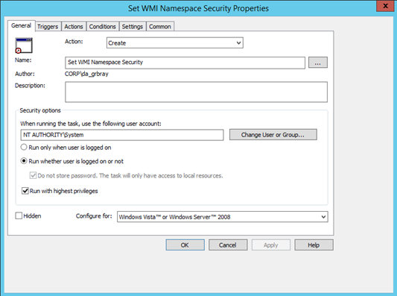Click inside the Description text box

(x=196, y=92)
